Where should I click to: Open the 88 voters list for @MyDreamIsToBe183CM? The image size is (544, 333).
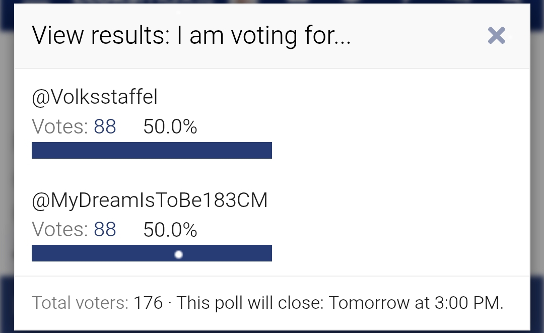105,230
